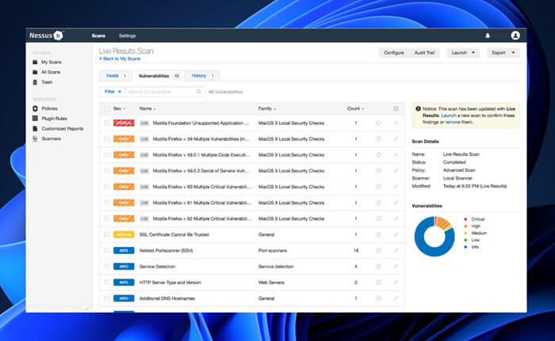Sort by the Sev column
Image resolution: width=555 pixels, height=341 pixels.
point(119,109)
